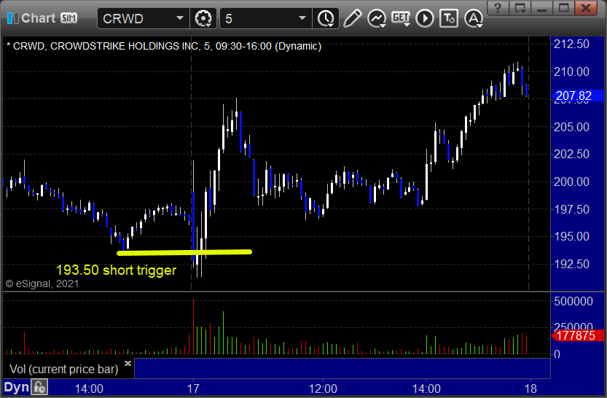Click the 197.50 price axis label
This screenshot has height=398, width=607.
[x=572, y=209]
